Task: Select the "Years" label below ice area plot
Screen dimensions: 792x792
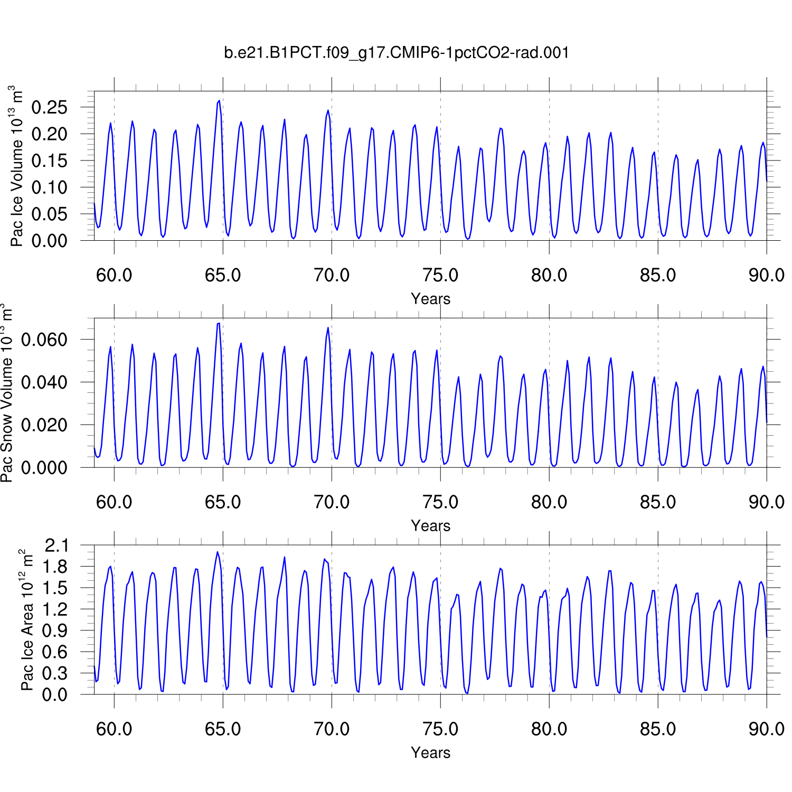Action: [x=430, y=753]
